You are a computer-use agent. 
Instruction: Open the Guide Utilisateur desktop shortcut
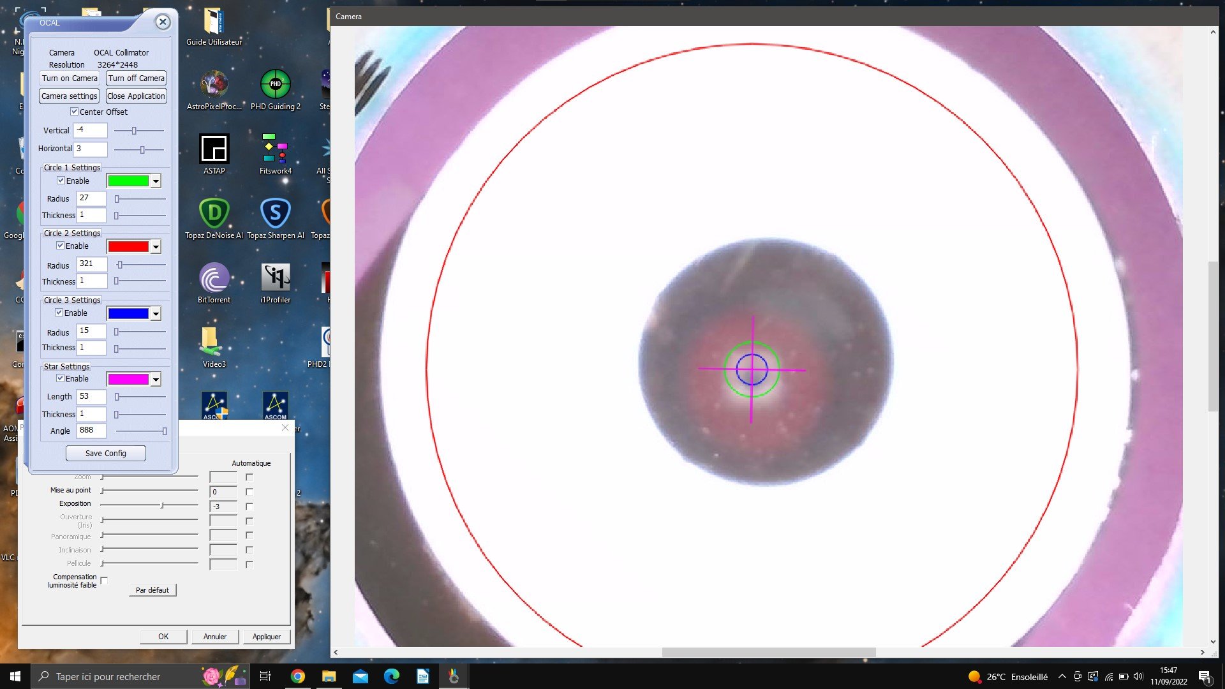(214, 27)
